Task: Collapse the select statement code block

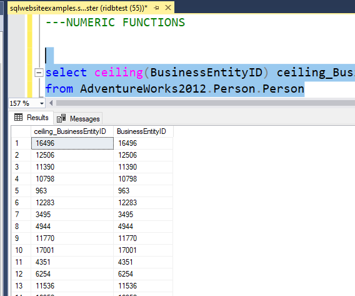Action: (x=39, y=73)
